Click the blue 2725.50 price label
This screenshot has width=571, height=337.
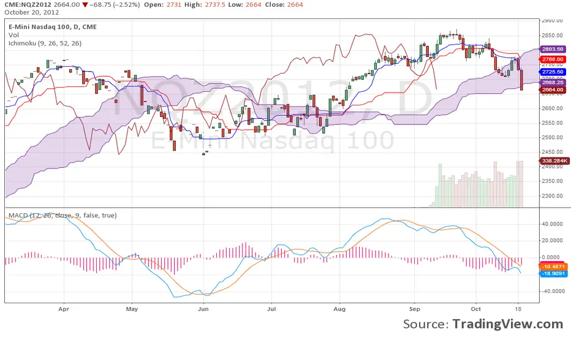pyautogui.click(x=553, y=72)
